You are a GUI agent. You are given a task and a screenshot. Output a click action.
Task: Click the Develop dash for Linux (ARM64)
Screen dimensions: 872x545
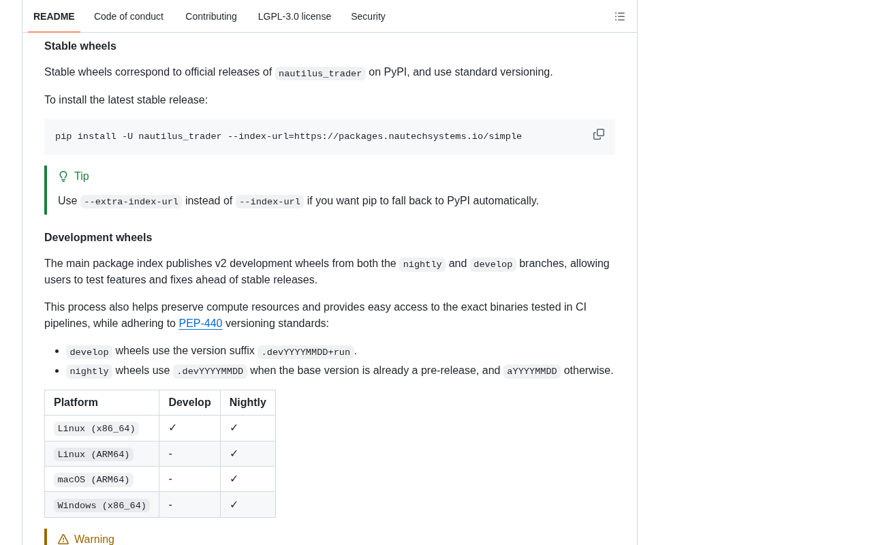tap(170, 454)
